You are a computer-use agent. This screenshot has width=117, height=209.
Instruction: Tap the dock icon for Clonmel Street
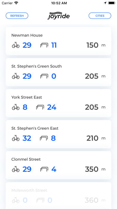coord(44,169)
